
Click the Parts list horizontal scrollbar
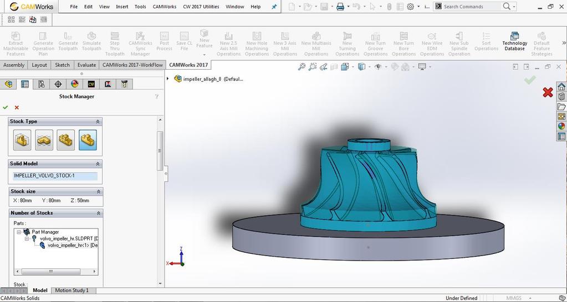(50, 272)
